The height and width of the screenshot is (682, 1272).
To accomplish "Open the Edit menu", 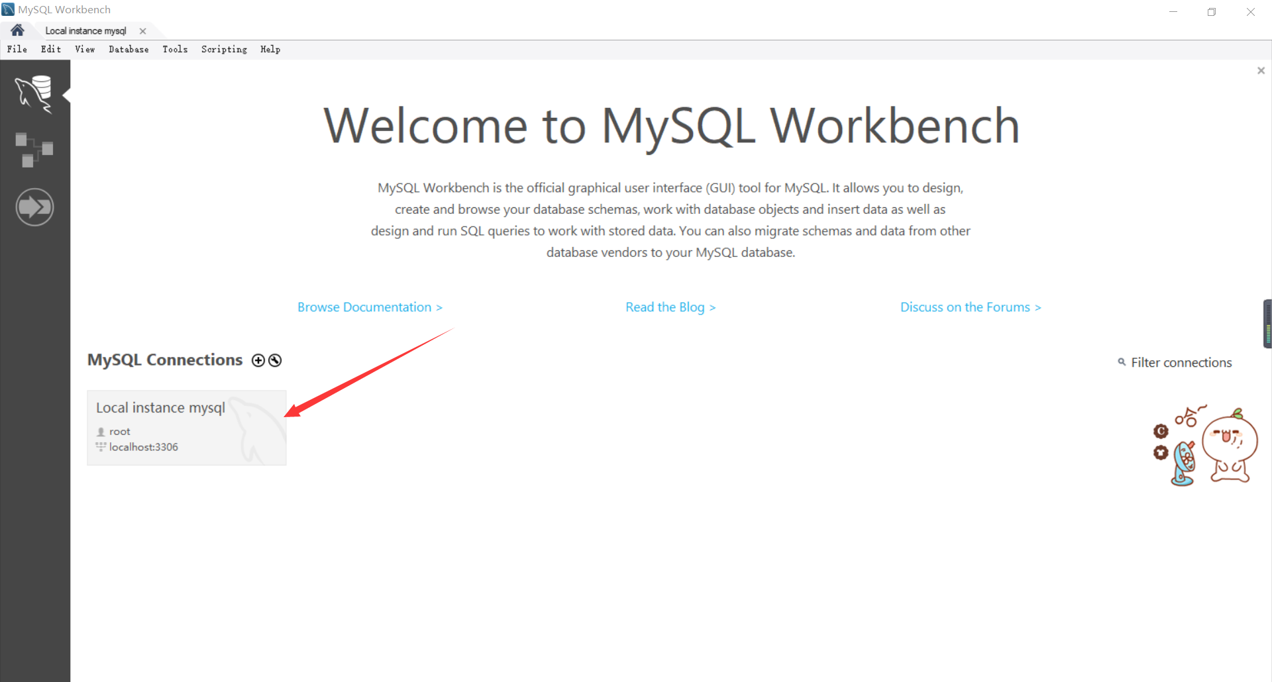I will click(x=51, y=49).
